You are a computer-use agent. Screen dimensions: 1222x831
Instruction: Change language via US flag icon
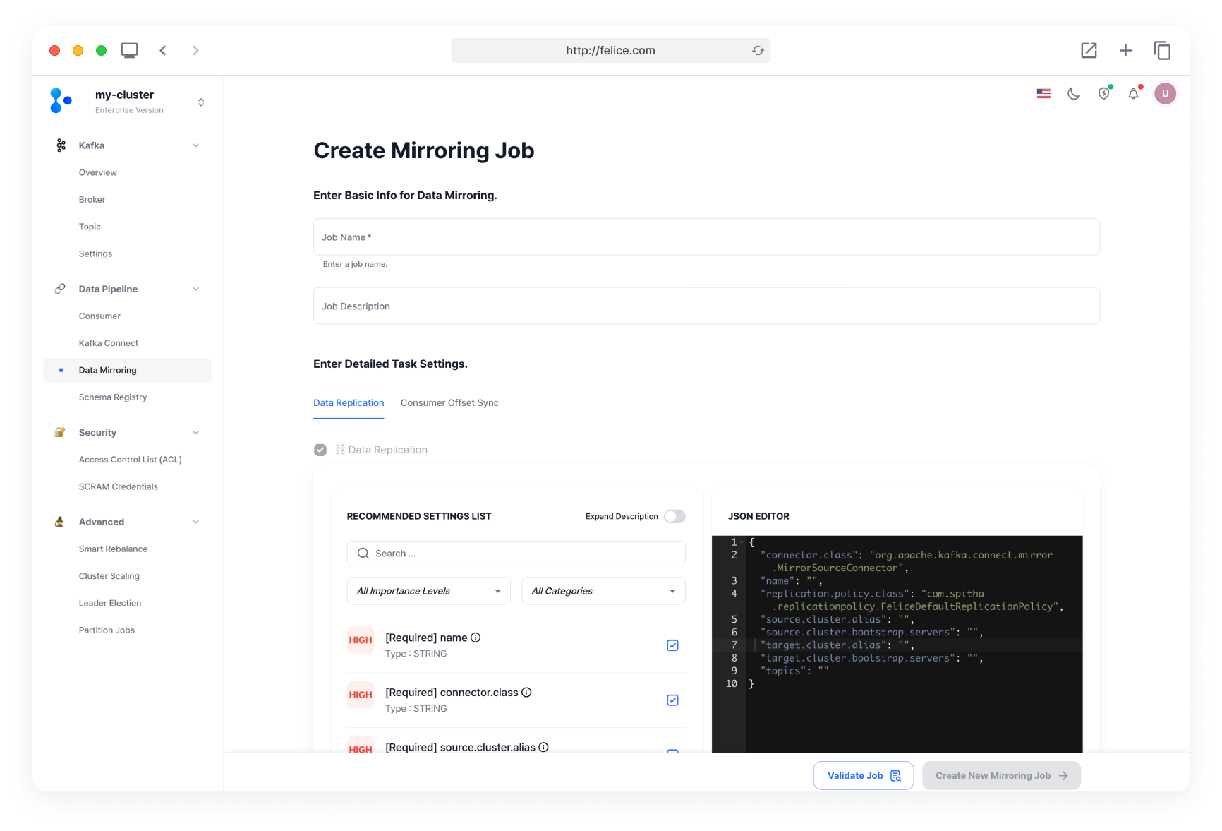[x=1043, y=93]
